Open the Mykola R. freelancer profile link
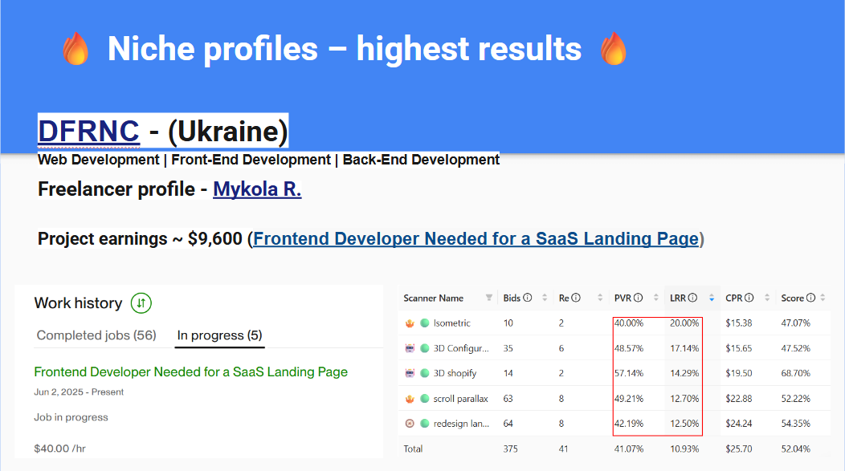 click(257, 189)
